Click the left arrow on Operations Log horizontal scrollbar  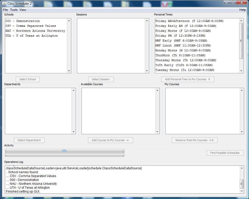tap(5, 195)
